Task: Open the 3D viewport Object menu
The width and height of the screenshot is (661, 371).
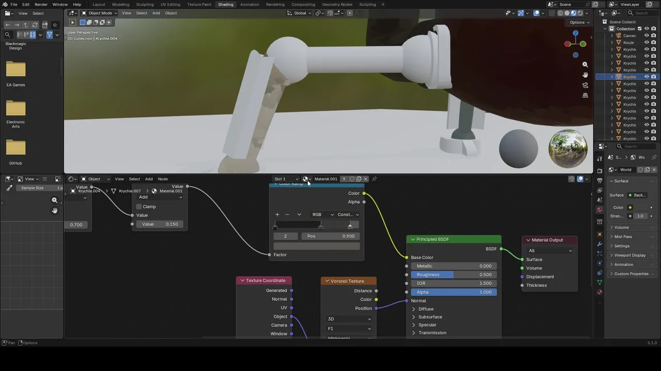Action: point(171,13)
